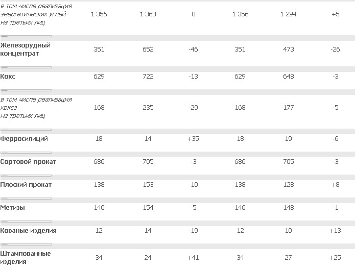Image resolution: width=355 pixels, height=270 pixels.
Task: Click the -46 percent change cell
Action: point(193,50)
